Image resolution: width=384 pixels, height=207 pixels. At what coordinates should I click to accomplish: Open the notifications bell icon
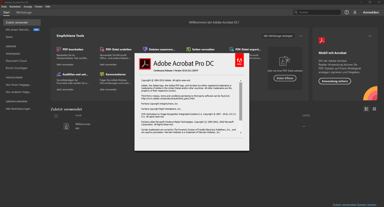(x=355, y=12)
